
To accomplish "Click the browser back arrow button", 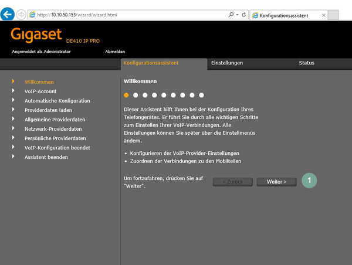I will tap(8, 14).
